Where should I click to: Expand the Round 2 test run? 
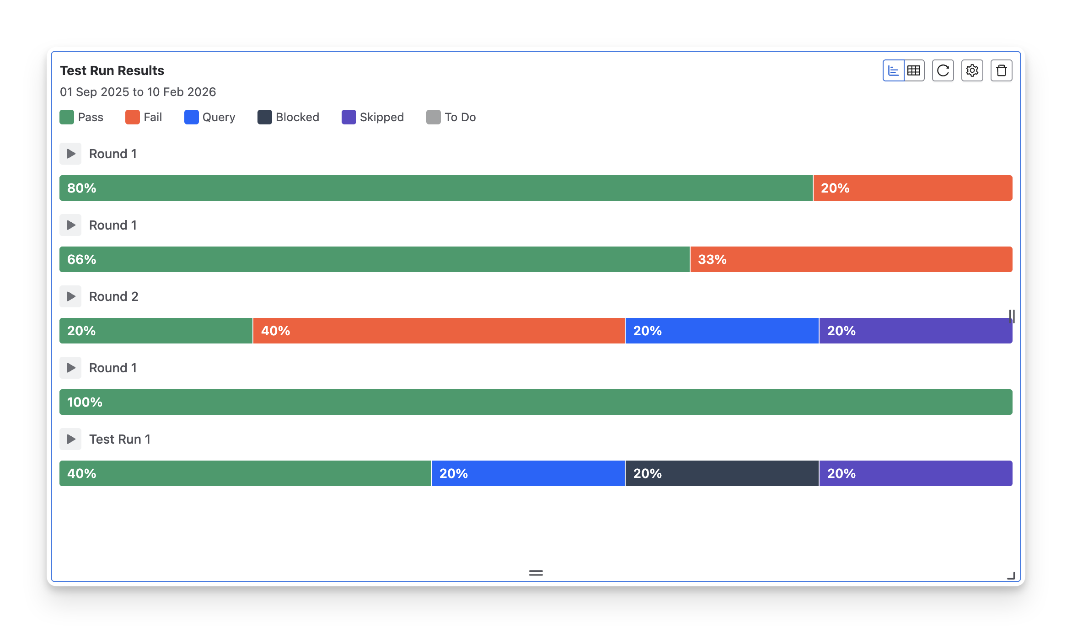(70, 296)
